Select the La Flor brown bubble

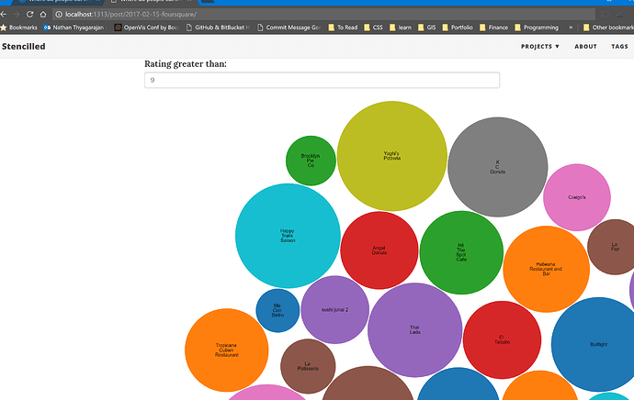613,247
